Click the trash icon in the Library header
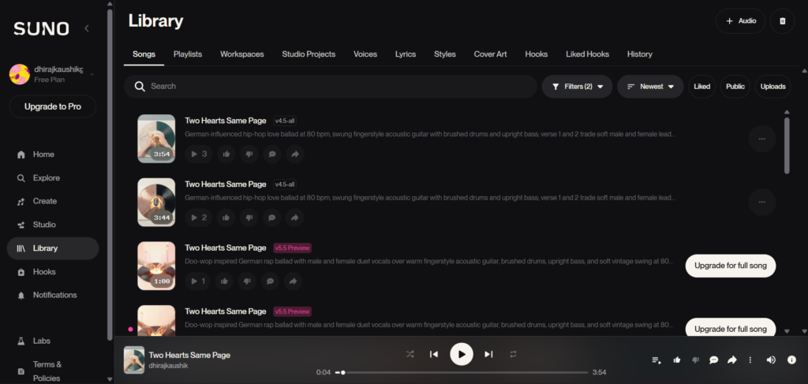Image resolution: width=808 pixels, height=384 pixels. click(x=782, y=21)
